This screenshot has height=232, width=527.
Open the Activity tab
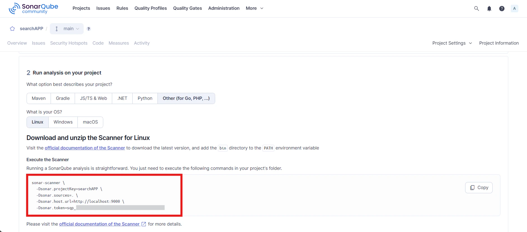pos(142,43)
